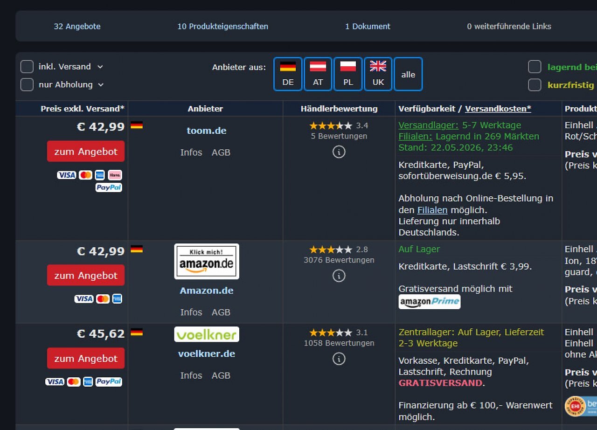
Task: Filter vendors from Poland (PL flag)
Action: (348, 74)
